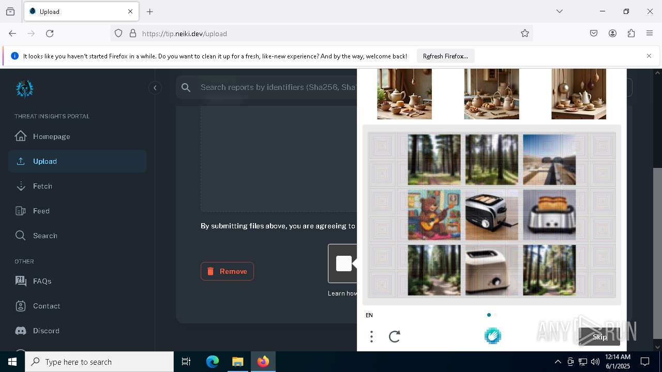
Task: Open the Discord link in the sidebar
Action: 78,331
